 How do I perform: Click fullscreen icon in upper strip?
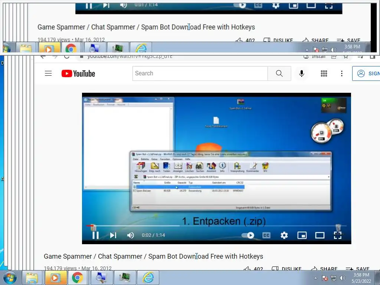tap(329, 5)
